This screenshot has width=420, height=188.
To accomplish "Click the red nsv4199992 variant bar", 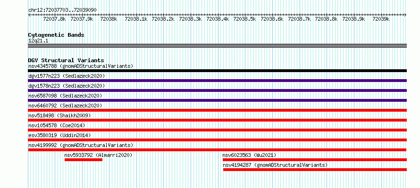I will [218, 150].
